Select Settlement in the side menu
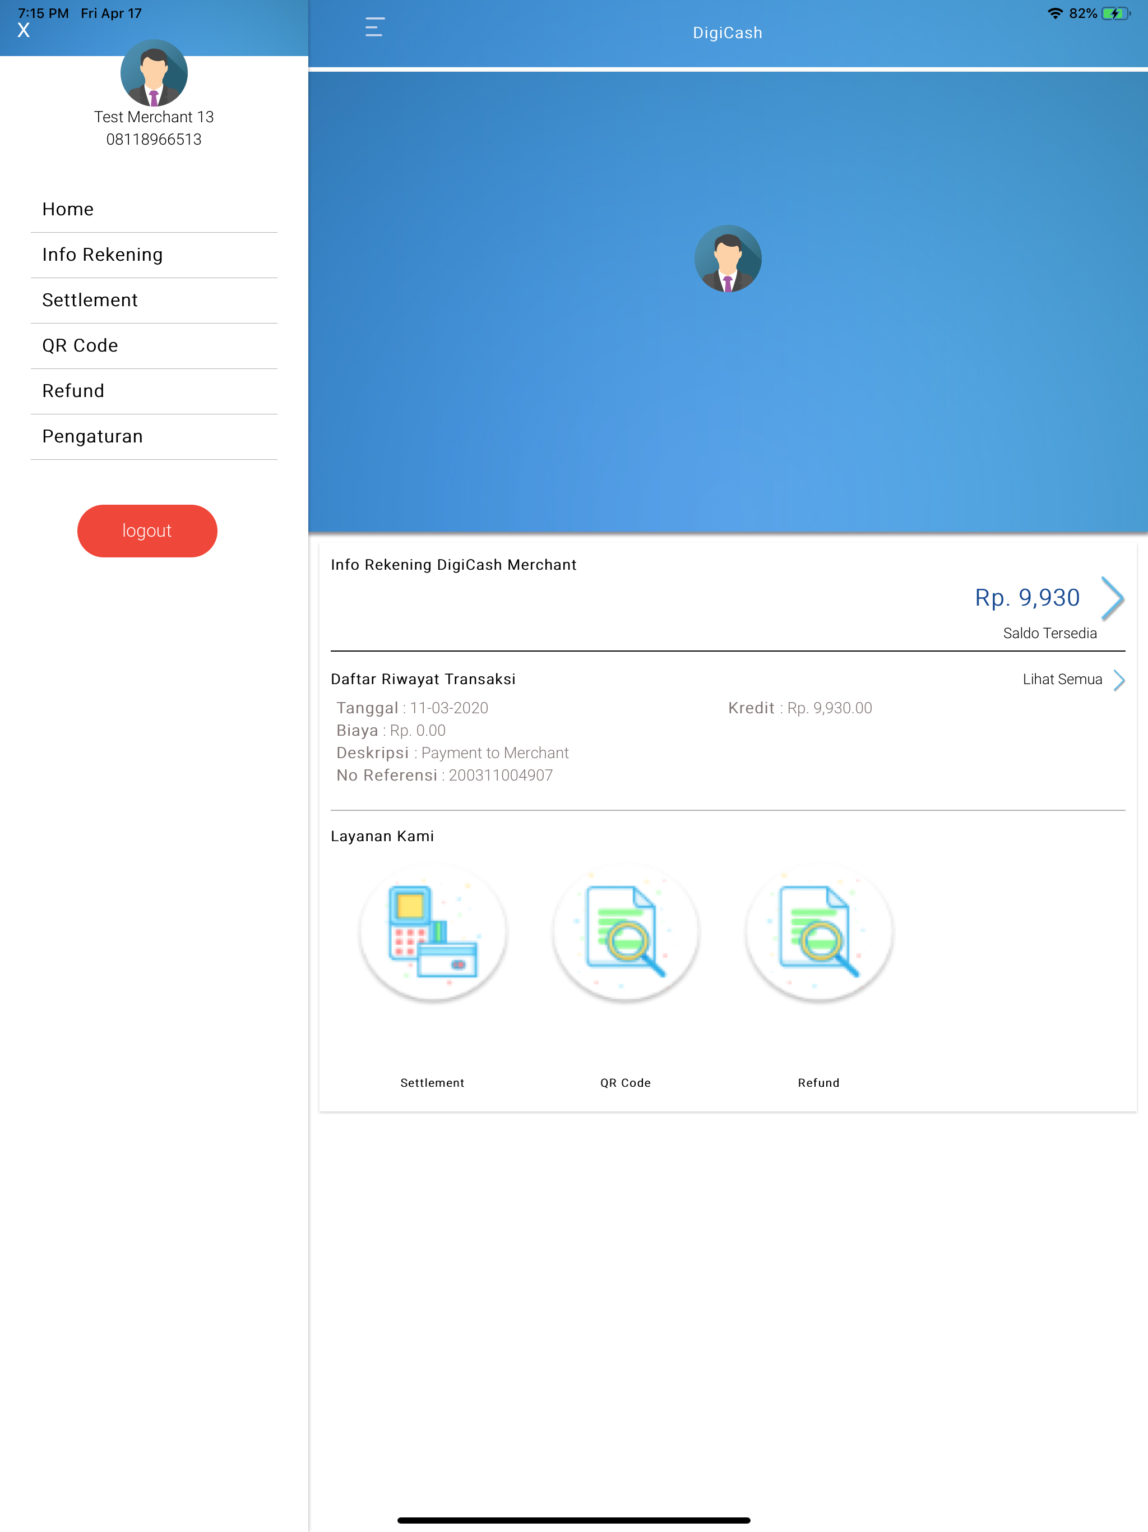1148x1532 pixels. (154, 300)
